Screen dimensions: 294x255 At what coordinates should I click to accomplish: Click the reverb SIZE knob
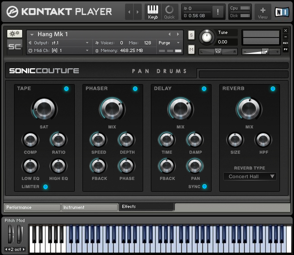pos(235,140)
